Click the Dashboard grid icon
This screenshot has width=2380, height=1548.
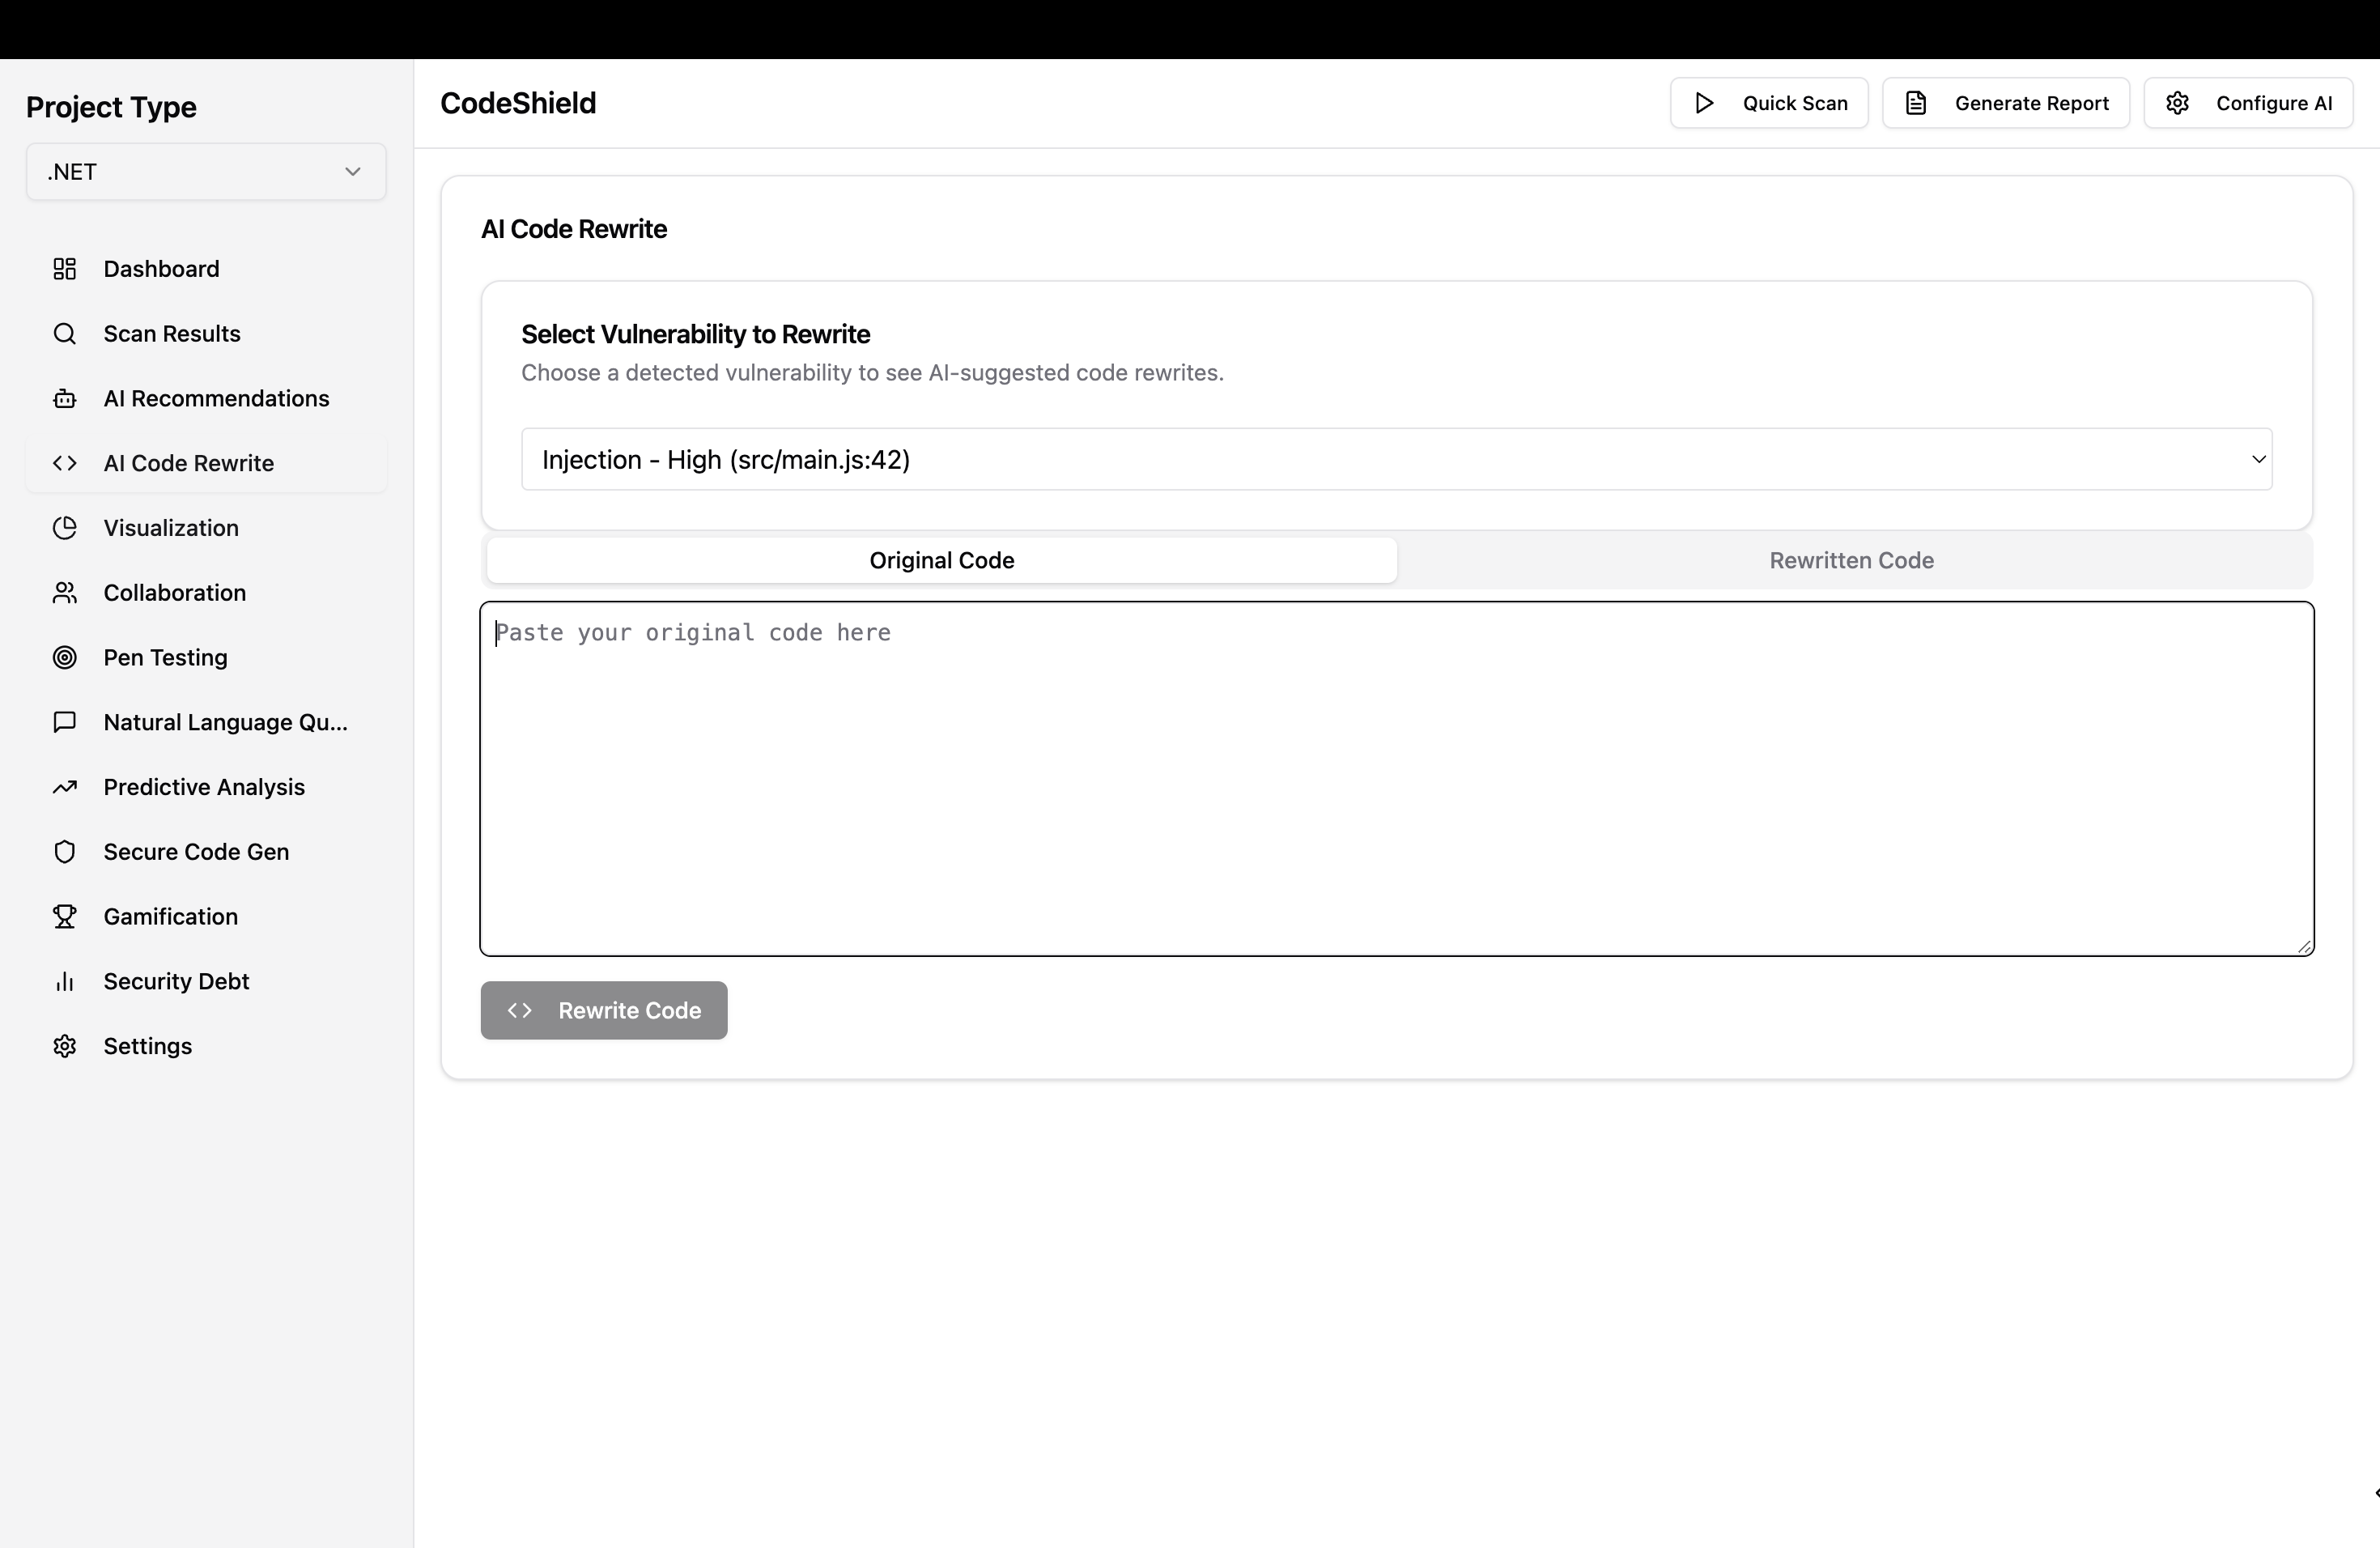(x=65, y=269)
